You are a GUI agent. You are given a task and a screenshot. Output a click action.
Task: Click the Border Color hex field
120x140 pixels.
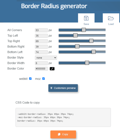[41, 69]
